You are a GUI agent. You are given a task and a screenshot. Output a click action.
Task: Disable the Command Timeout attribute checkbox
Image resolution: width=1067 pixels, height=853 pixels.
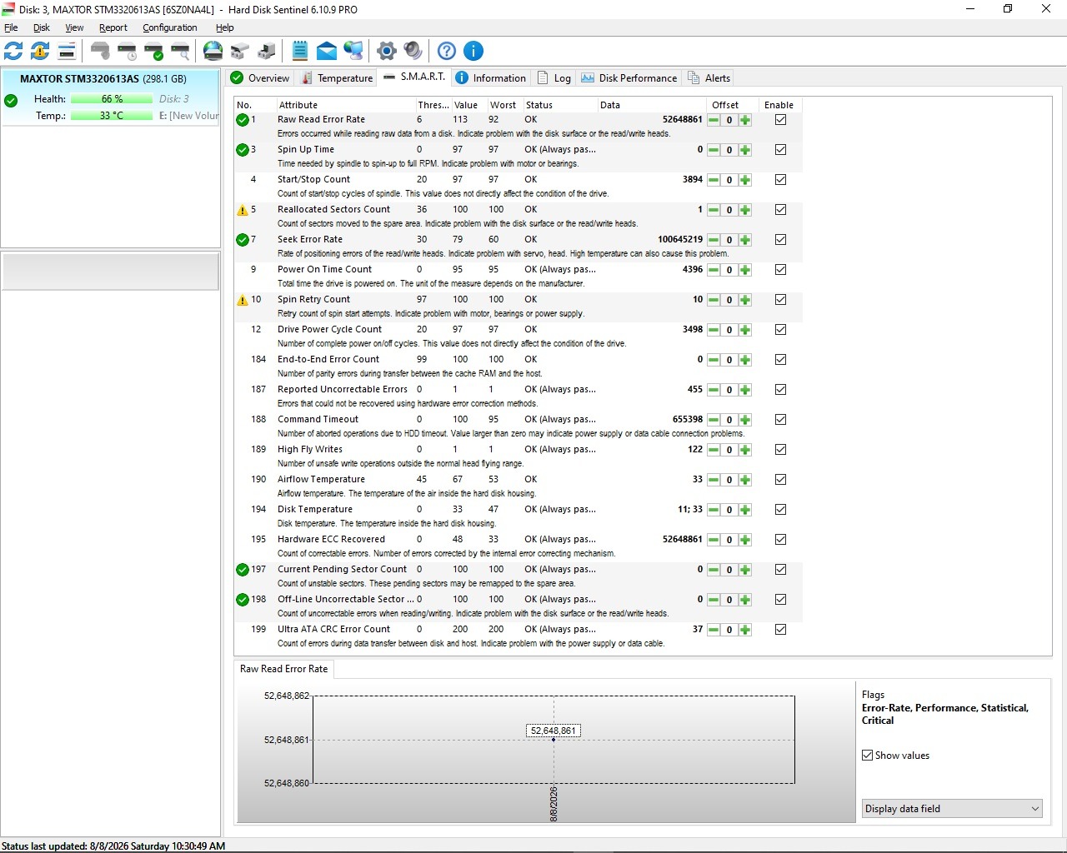click(x=780, y=420)
